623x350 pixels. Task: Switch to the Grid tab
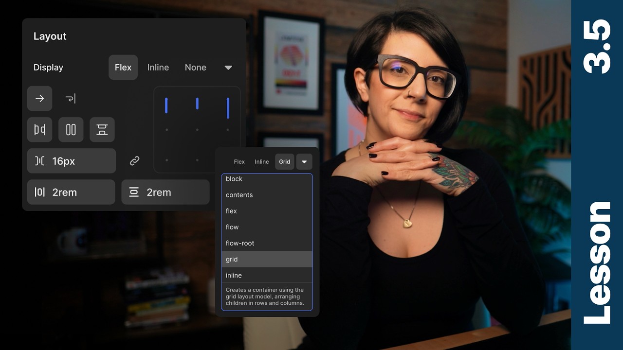[284, 161]
